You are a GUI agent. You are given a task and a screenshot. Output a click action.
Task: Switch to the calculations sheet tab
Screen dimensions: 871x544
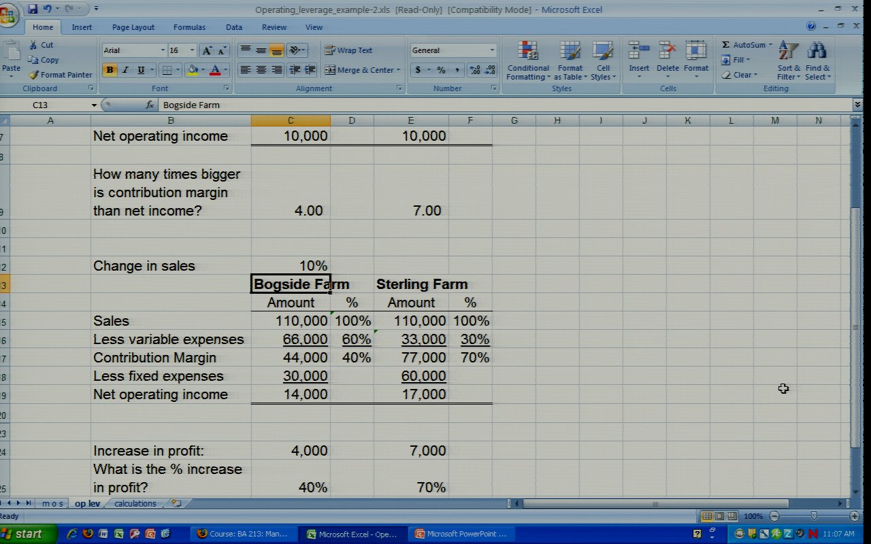click(x=135, y=504)
